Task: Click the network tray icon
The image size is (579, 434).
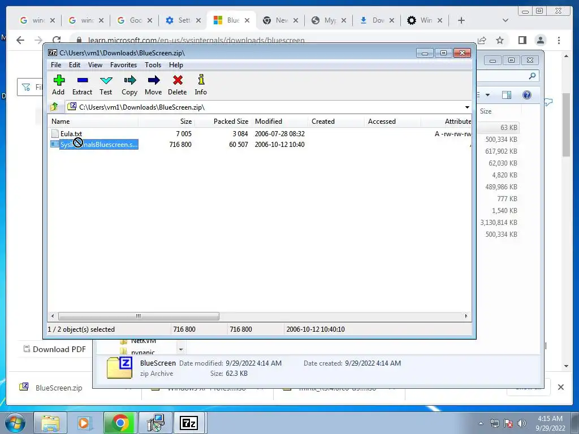Action: click(494, 423)
